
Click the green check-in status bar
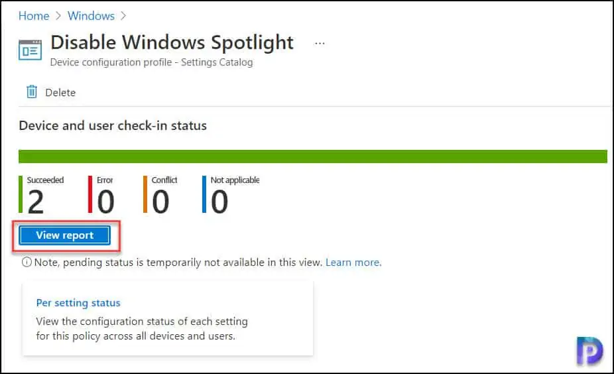click(x=312, y=156)
